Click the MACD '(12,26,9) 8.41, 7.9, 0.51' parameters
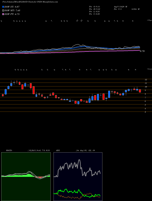Screen dimensions: 152x201 point(39,150)
